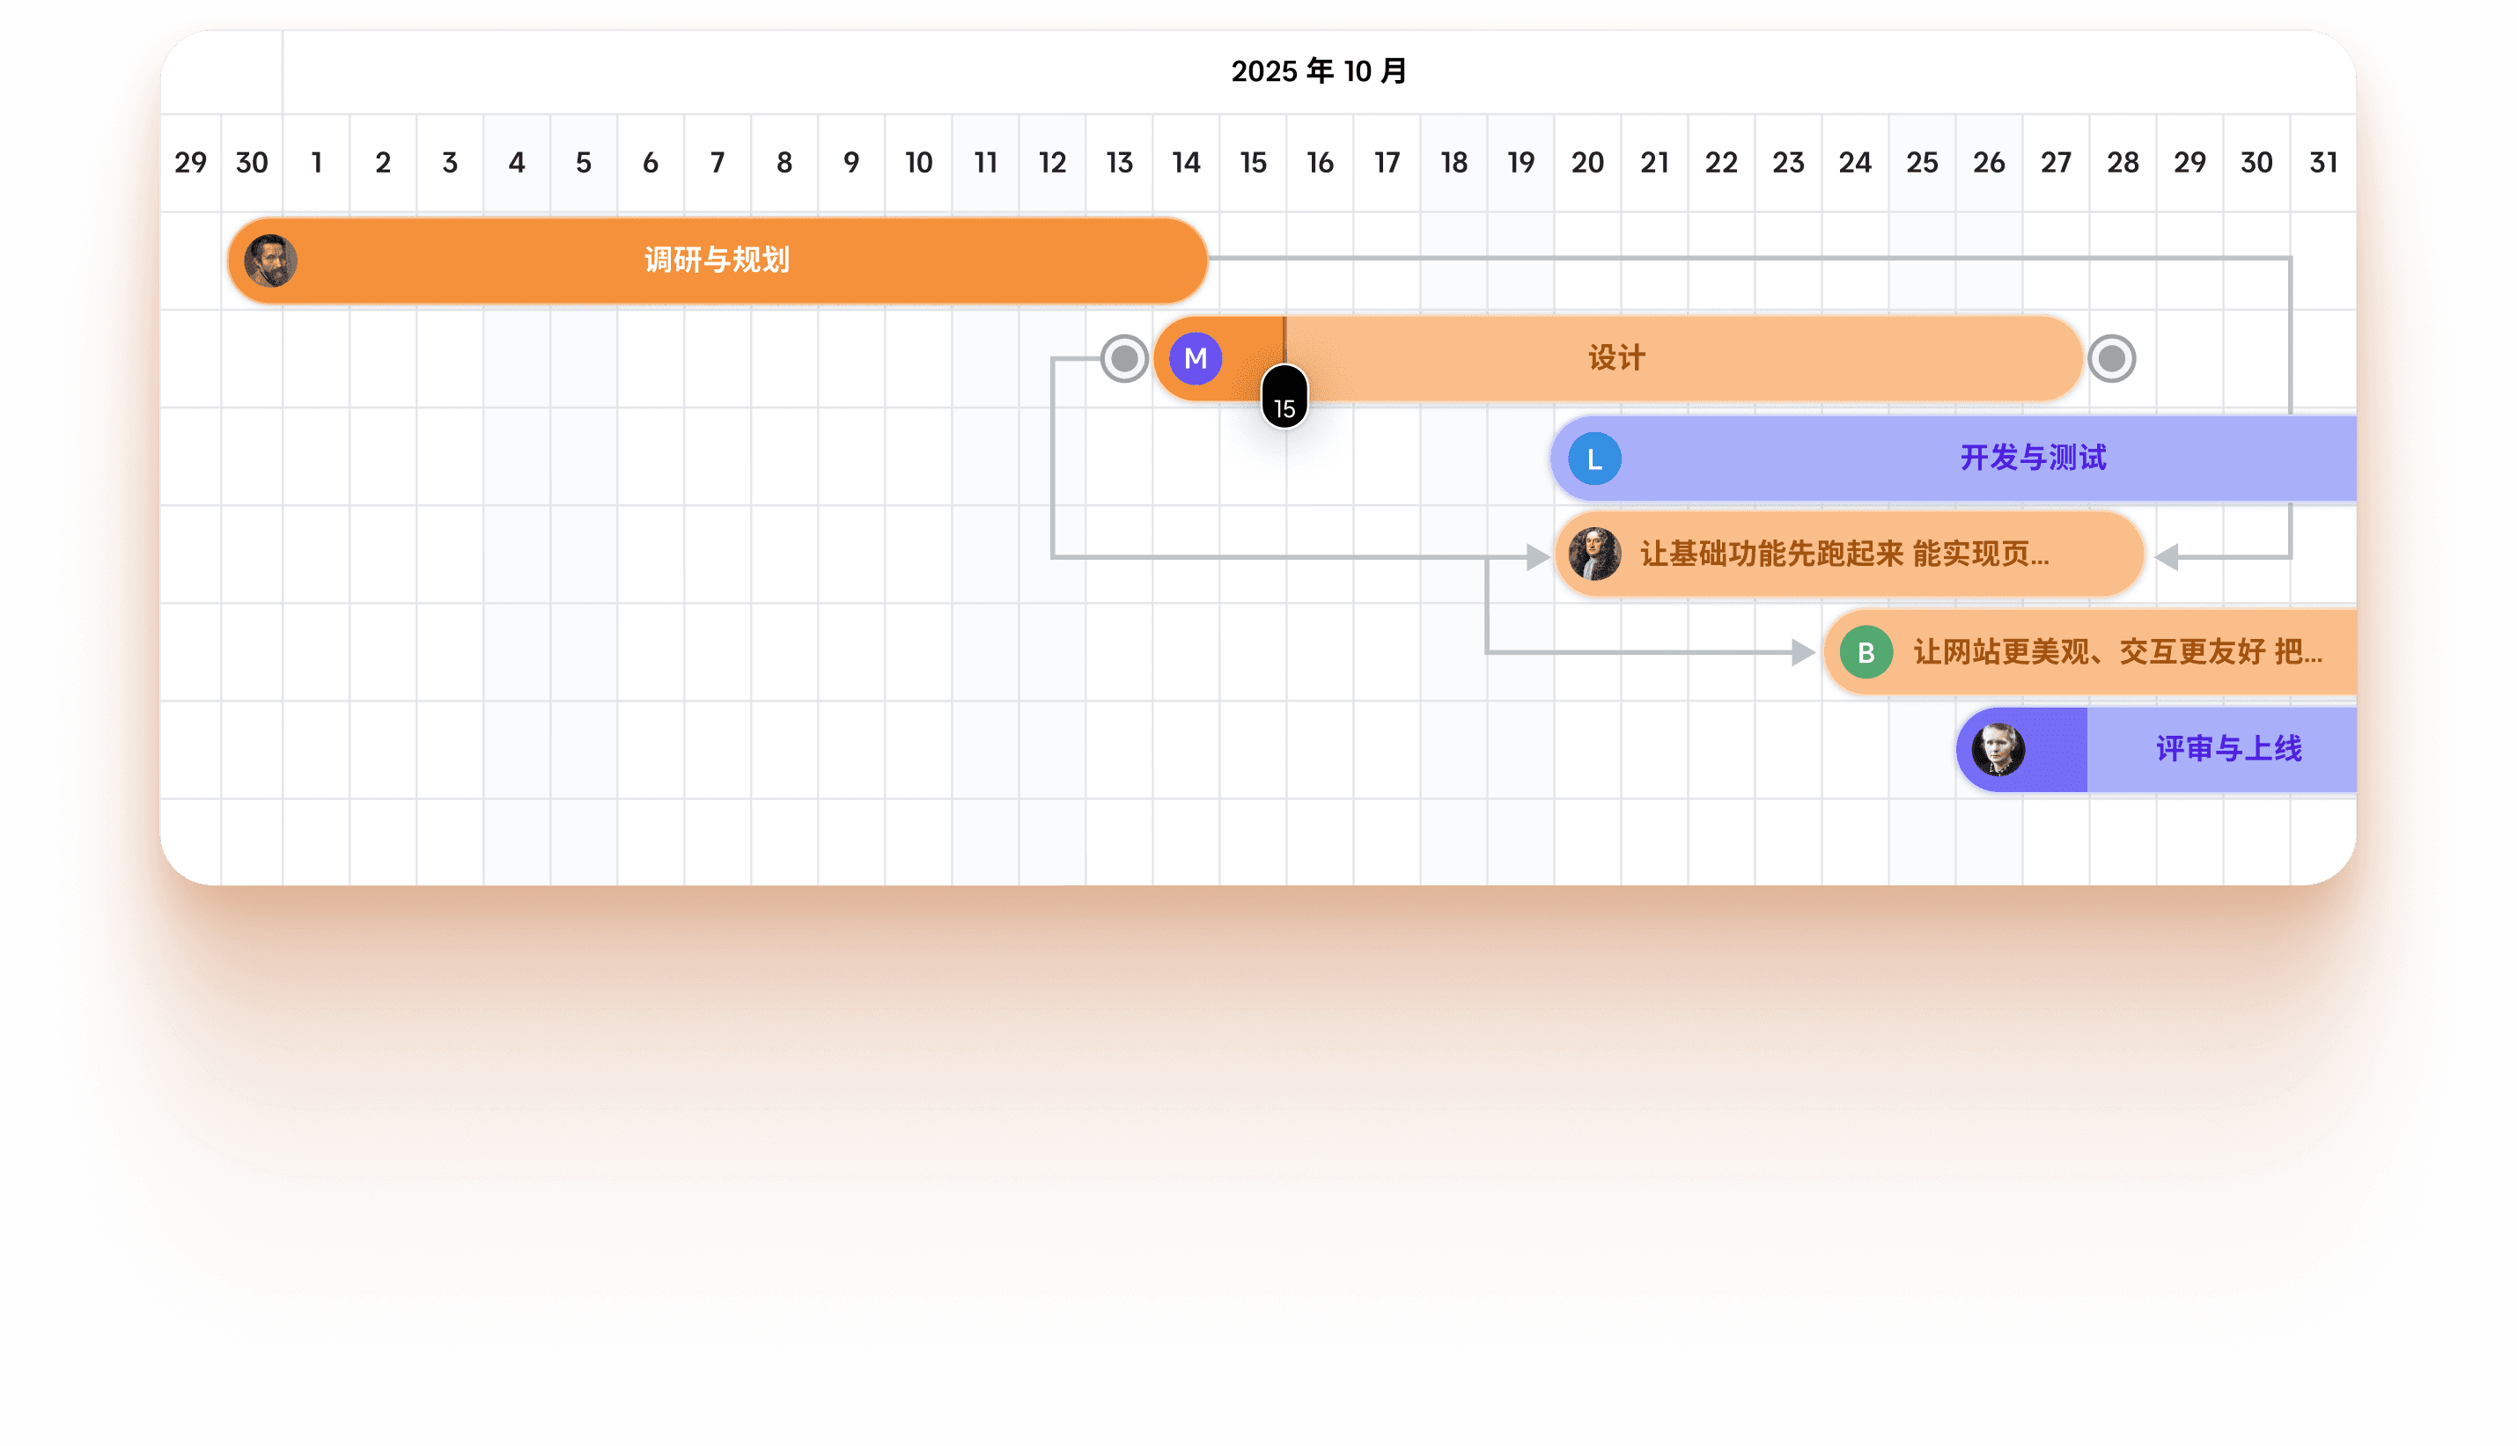Click date 15 in the calendar header
The width and height of the screenshot is (2517, 1446).
tap(1253, 162)
